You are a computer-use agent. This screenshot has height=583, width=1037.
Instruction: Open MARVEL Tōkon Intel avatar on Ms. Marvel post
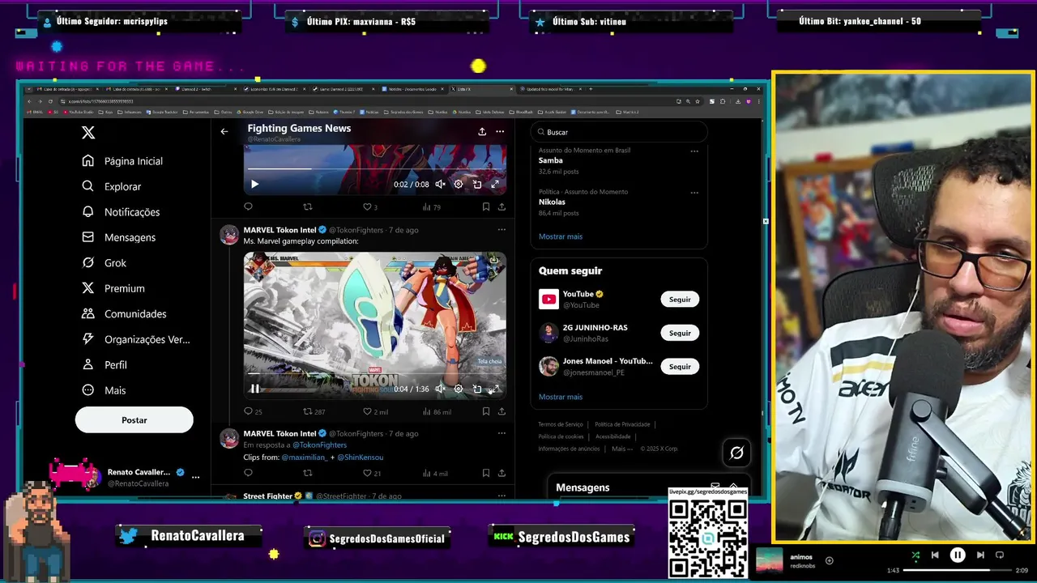click(x=229, y=235)
